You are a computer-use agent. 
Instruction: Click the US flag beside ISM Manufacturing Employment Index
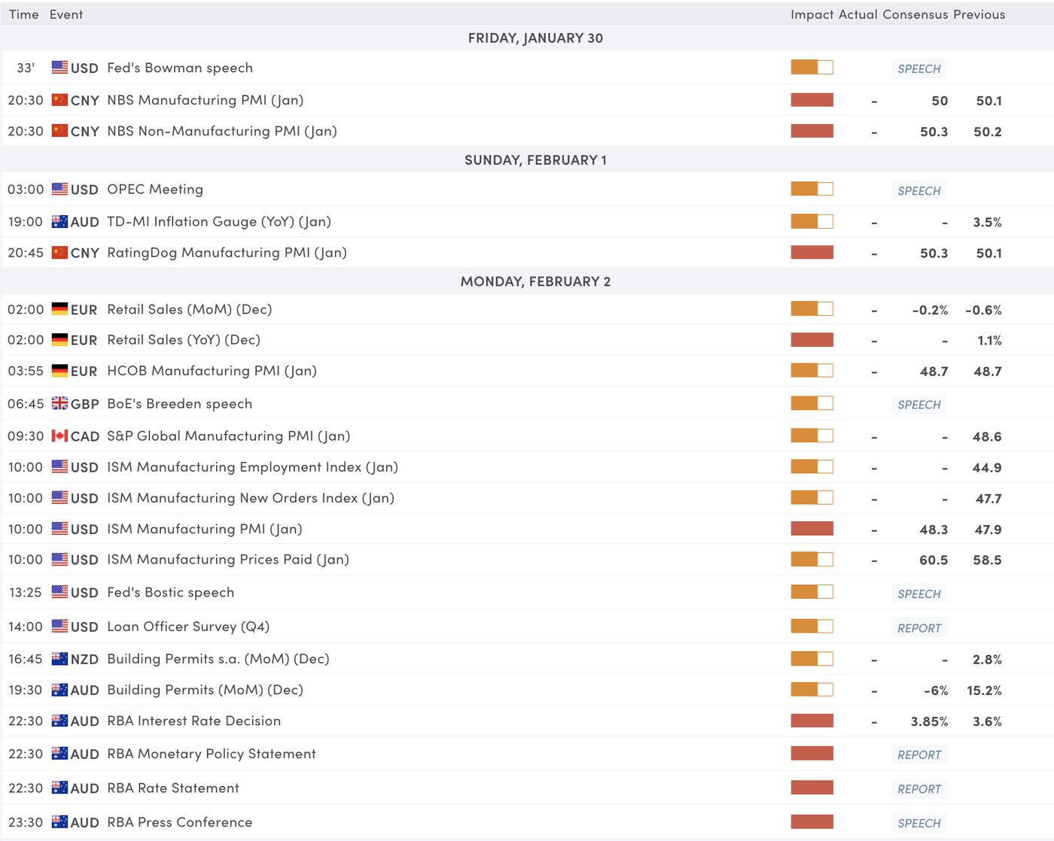coord(59,466)
